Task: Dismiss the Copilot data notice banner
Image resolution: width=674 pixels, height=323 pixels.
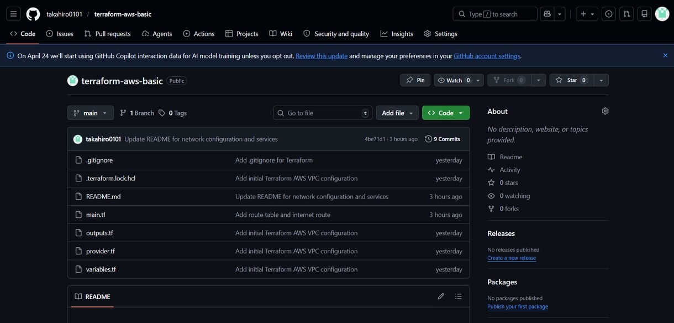Action: point(665,55)
